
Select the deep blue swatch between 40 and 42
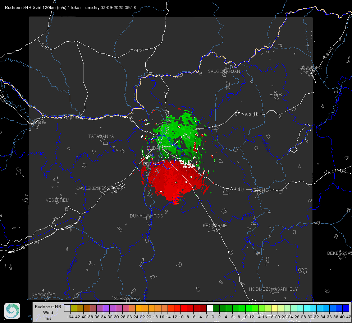click(346, 308)
